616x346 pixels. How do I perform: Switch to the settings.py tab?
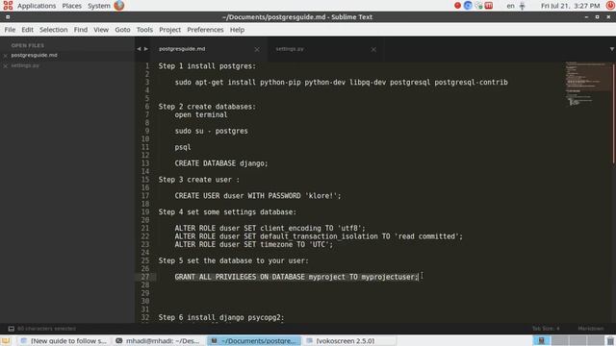click(x=325, y=49)
